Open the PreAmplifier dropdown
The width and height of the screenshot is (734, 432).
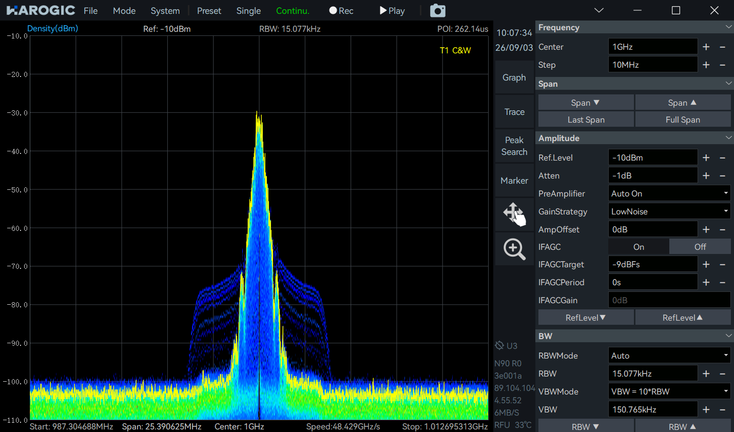(669, 193)
